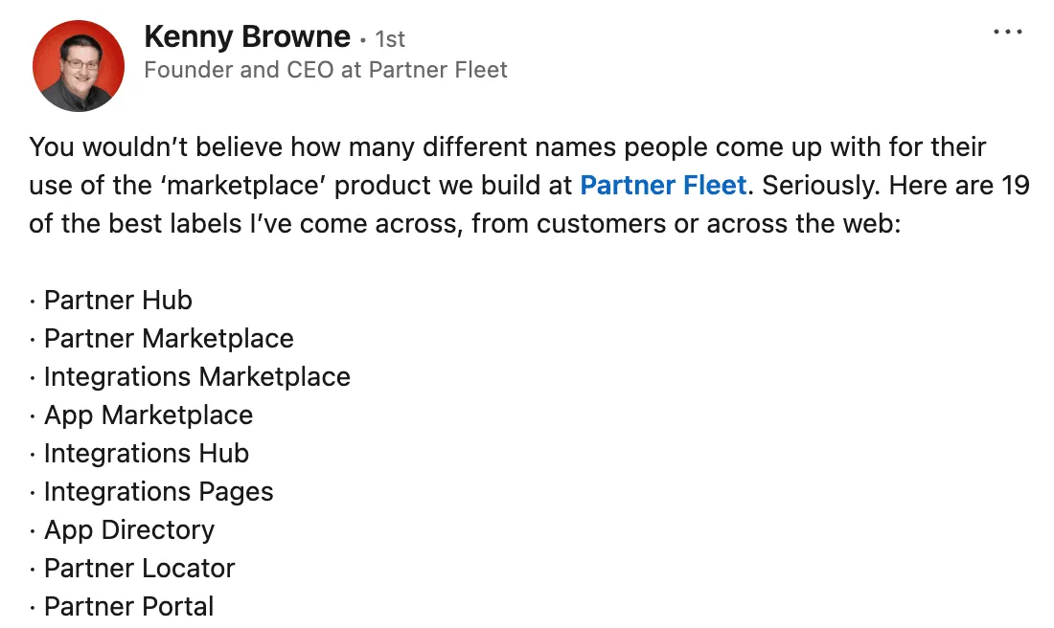Click the headline 'Founder and CEO at Partner Fleet'
1054x628 pixels.
[326, 70]
